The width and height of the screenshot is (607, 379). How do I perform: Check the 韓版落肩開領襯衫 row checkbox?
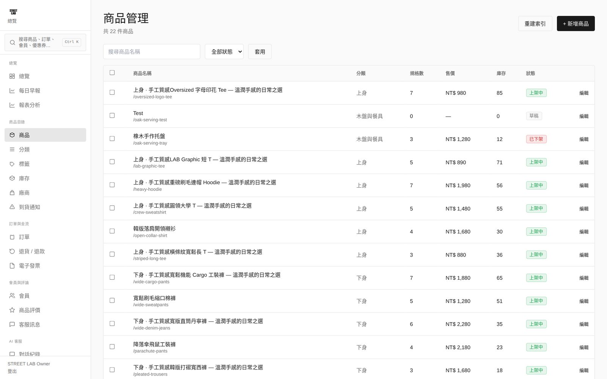click(112, 231)
